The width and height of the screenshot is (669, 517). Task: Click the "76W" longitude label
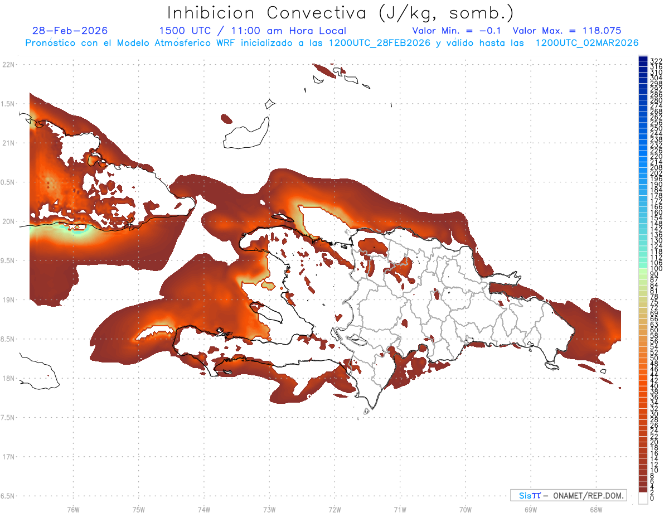click(73, 509)
